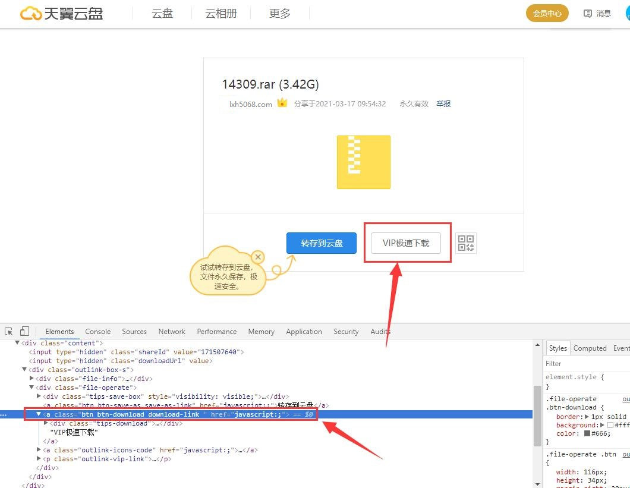The image size is (630, 488).
Task: Expand the div class="tips-save-box" node
Action: point(39,396)
